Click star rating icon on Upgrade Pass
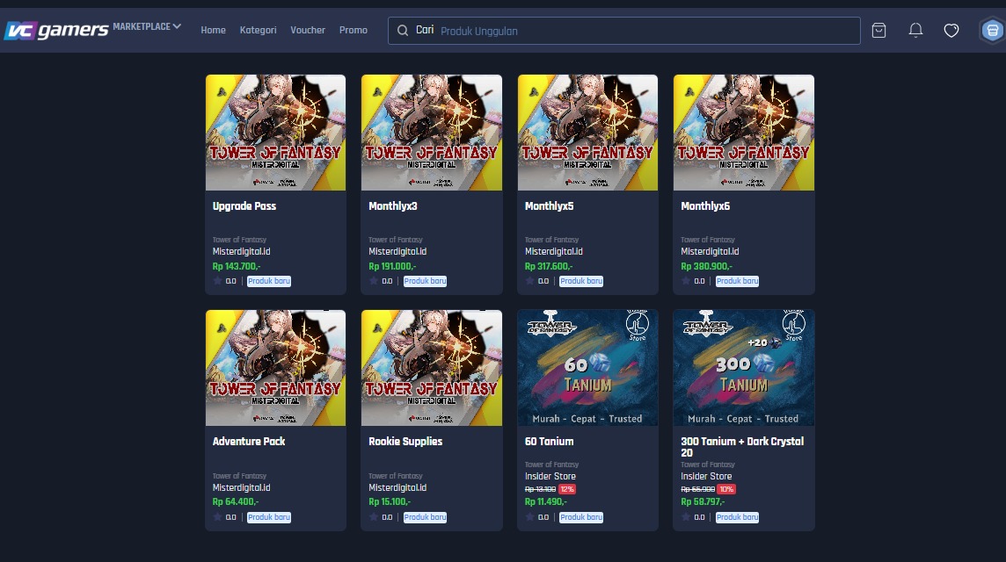 tap(217, 281)
